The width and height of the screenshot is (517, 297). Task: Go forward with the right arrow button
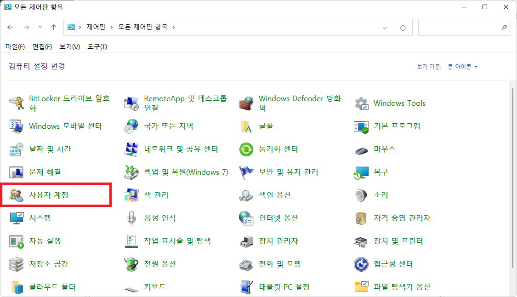pyautogui.click(x=26, y=27)
